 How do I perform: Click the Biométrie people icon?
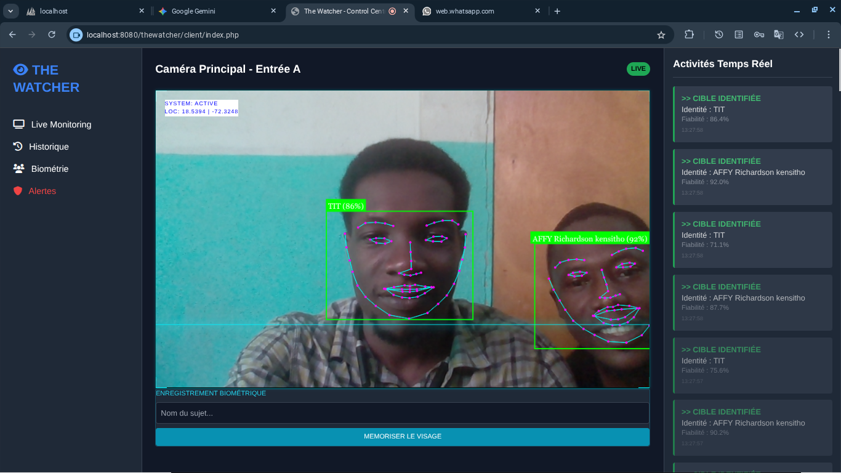click(x=19, y=168)
